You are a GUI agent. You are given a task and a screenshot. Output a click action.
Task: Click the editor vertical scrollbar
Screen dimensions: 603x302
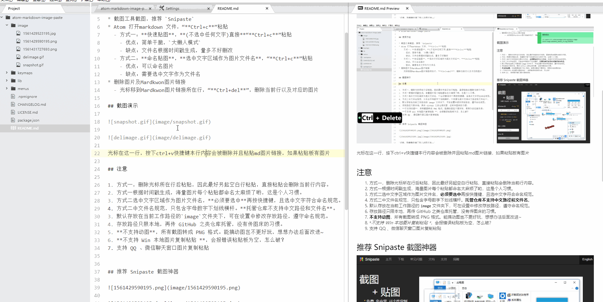[x=346, y=121]
